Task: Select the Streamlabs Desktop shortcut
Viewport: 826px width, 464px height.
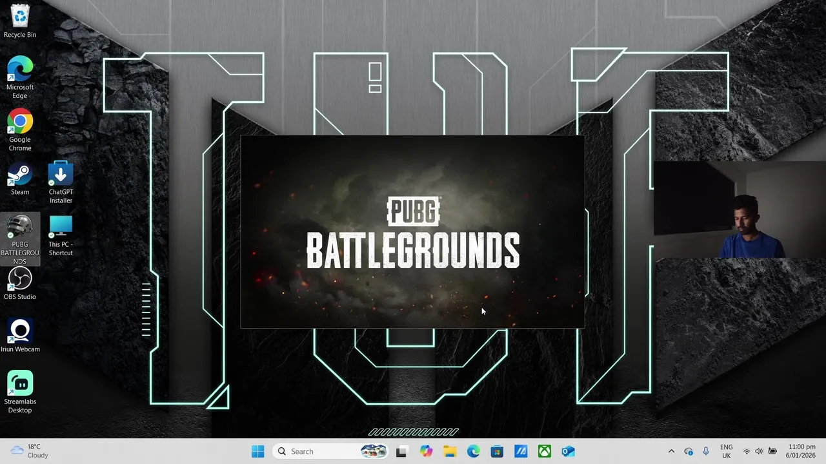Action: click(20, 392)
